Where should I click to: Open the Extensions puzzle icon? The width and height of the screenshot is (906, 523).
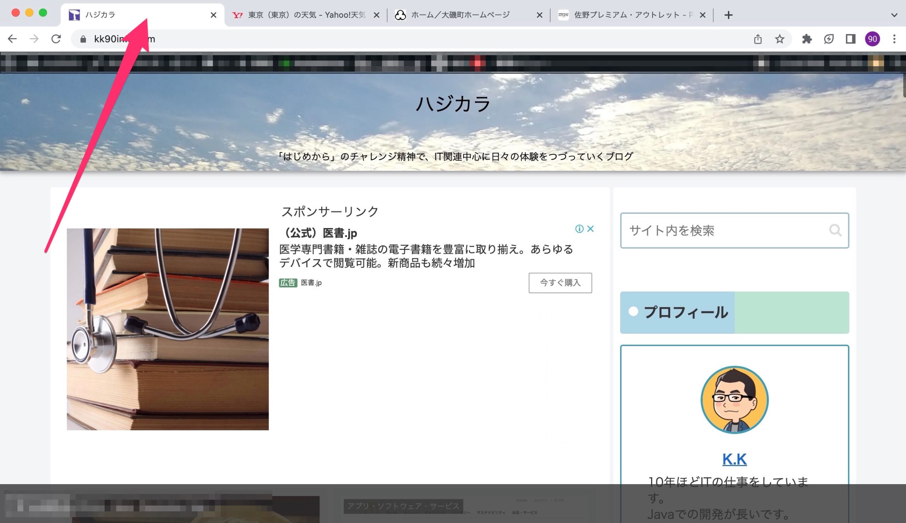807,39
